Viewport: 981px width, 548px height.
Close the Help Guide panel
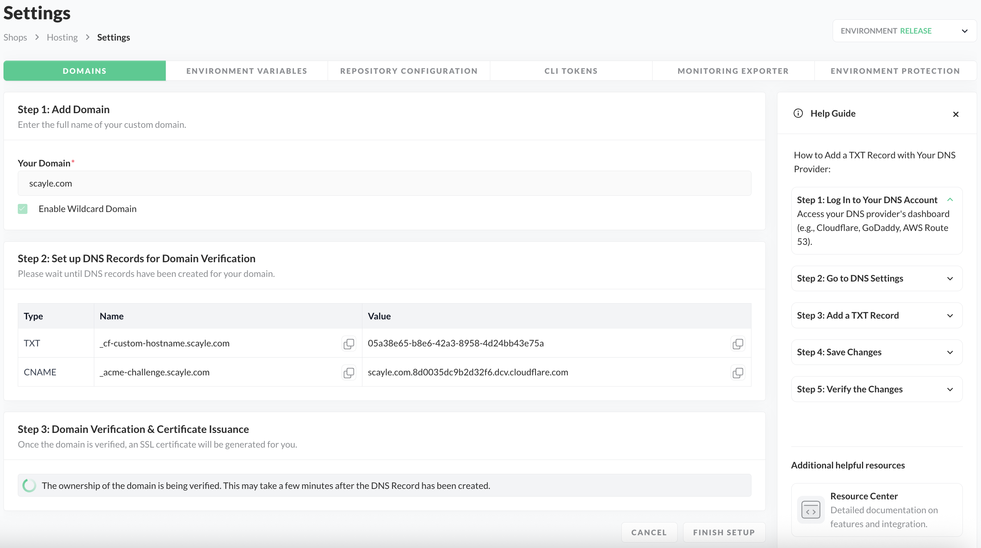955,114
